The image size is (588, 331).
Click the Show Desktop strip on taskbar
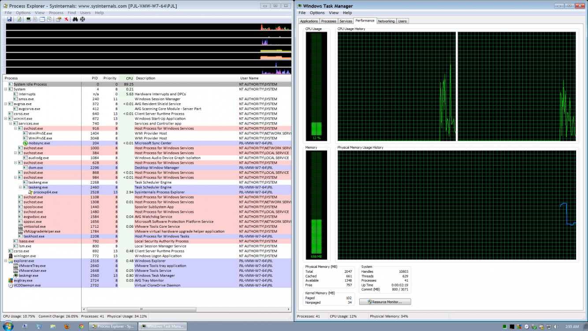click(585, 327)
